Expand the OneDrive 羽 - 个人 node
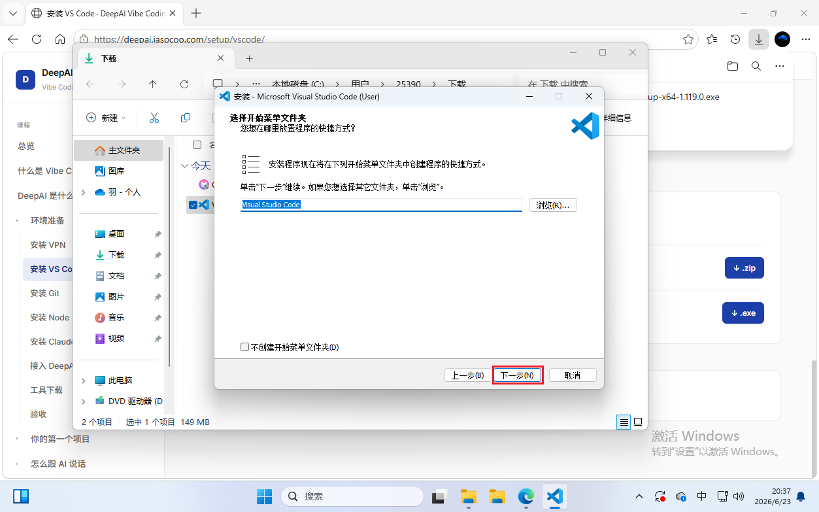819x512 pixels. click(83, 192)
